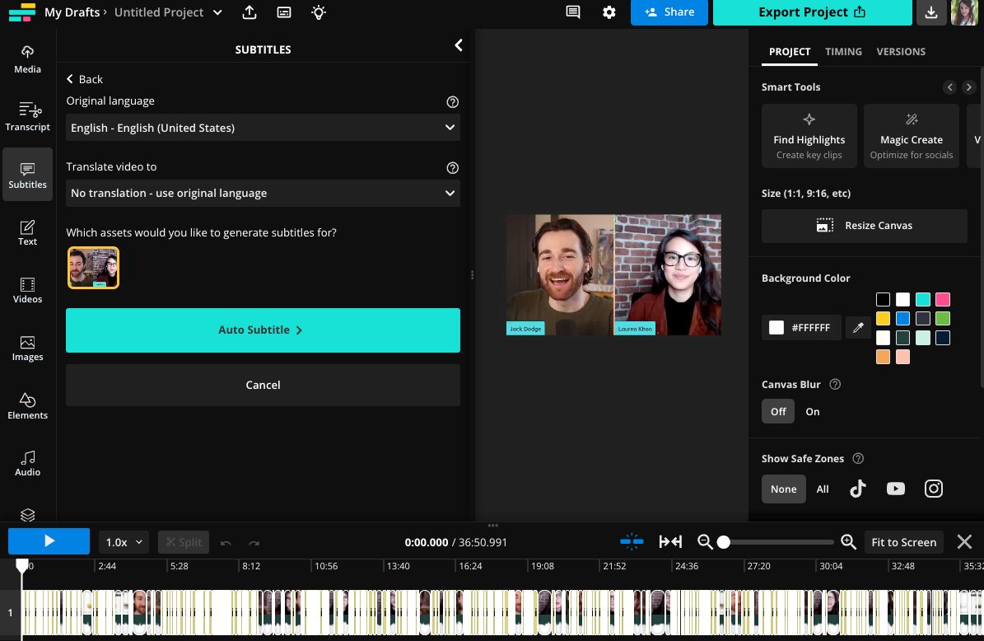984x641 pixels.
Task: Open the Original language dropdown
Action: coord(263,127)
